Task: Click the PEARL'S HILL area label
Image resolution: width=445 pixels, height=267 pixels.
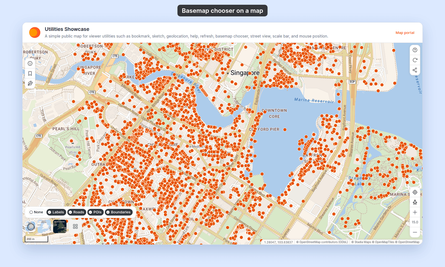Action: coord(66,129)
